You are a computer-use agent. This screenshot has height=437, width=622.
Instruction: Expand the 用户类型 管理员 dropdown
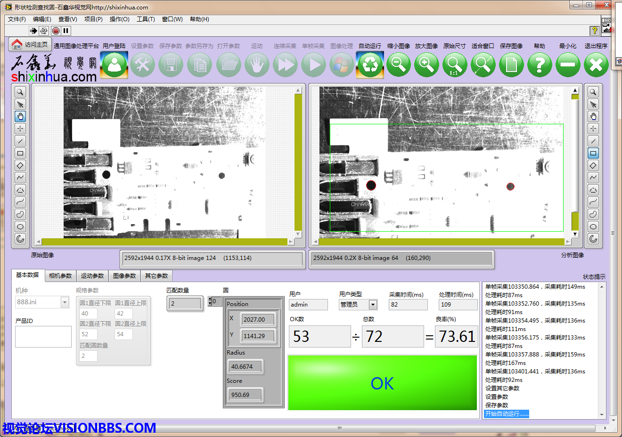point(373,305)
